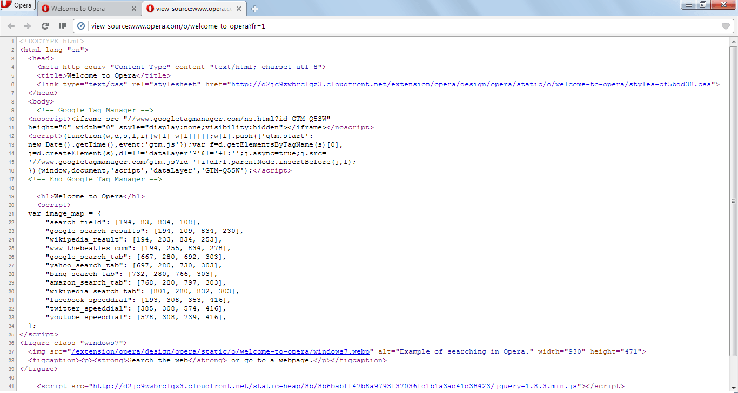This screenshot has height=393, width=738.
Task: Click the "twitter_speeddial" entry line
Action: coord(136,308)
